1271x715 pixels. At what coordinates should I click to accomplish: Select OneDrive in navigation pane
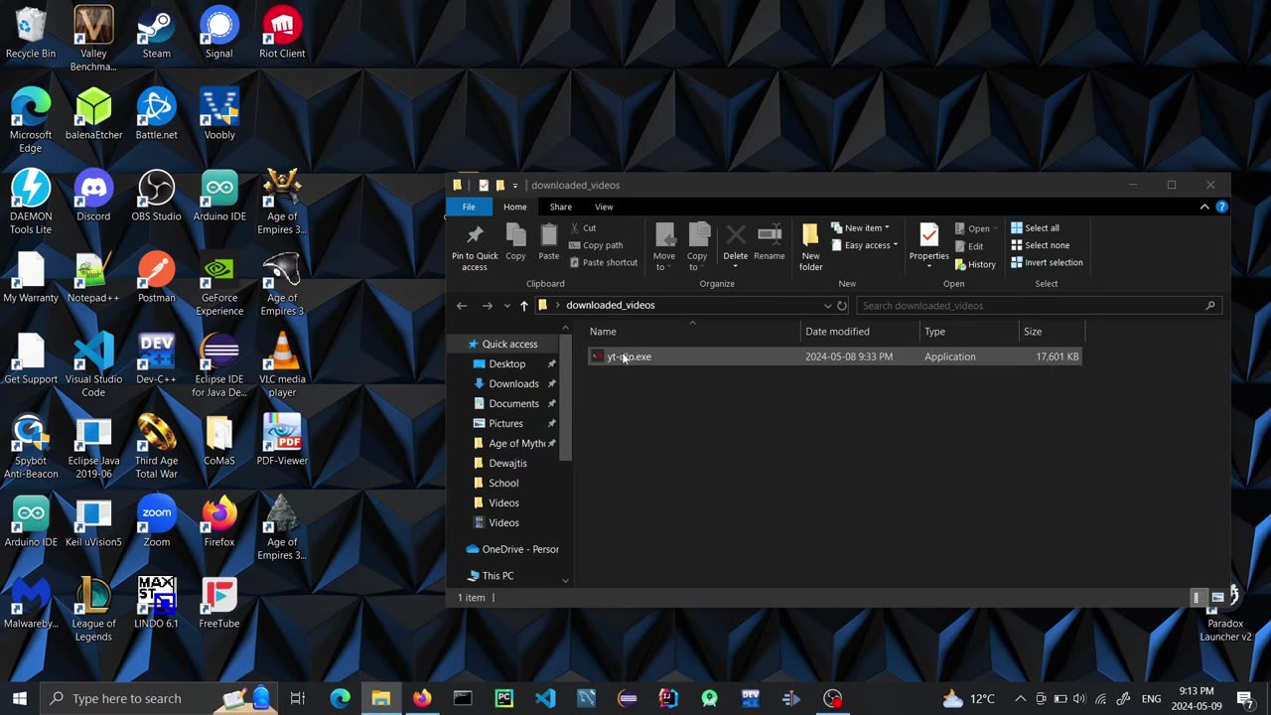pyautogui.click(x=512, y=549)
